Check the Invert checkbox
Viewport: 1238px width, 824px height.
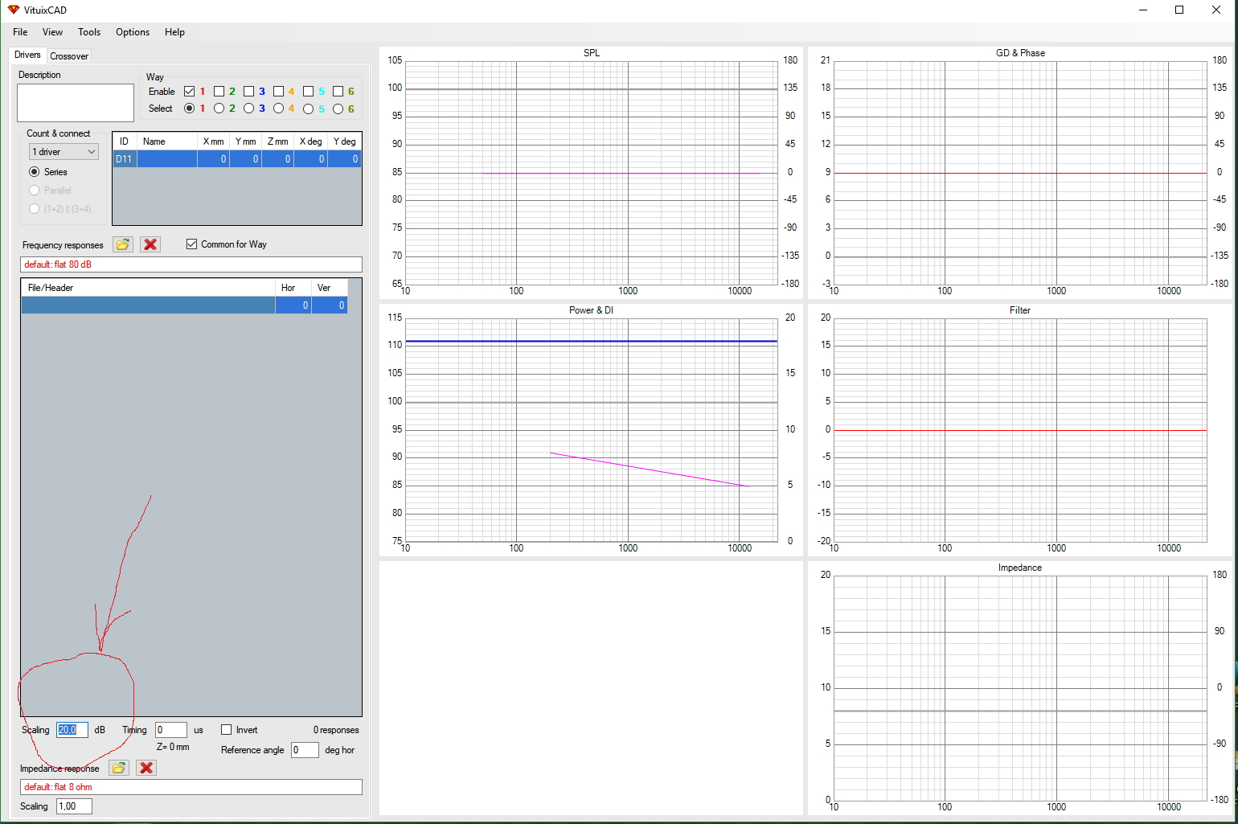pos(227,730)
